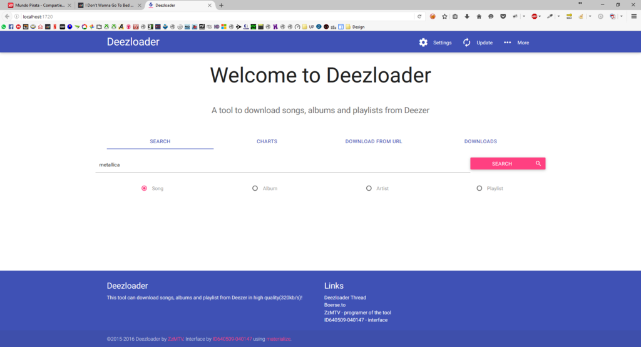The height and width of the screenshot is (347, 641).
Task: Open the WhatsApp bookmark icon
Action: tap(4, 26)
